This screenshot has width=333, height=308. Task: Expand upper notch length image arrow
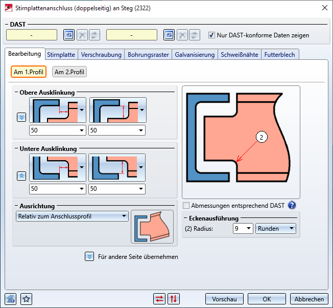82,110
